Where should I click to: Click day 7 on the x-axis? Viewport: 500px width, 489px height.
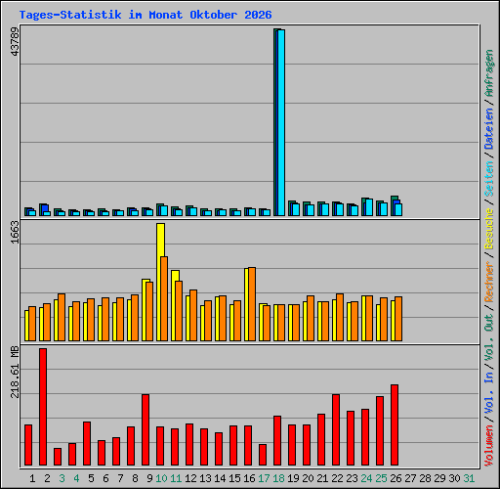(120, 478)
